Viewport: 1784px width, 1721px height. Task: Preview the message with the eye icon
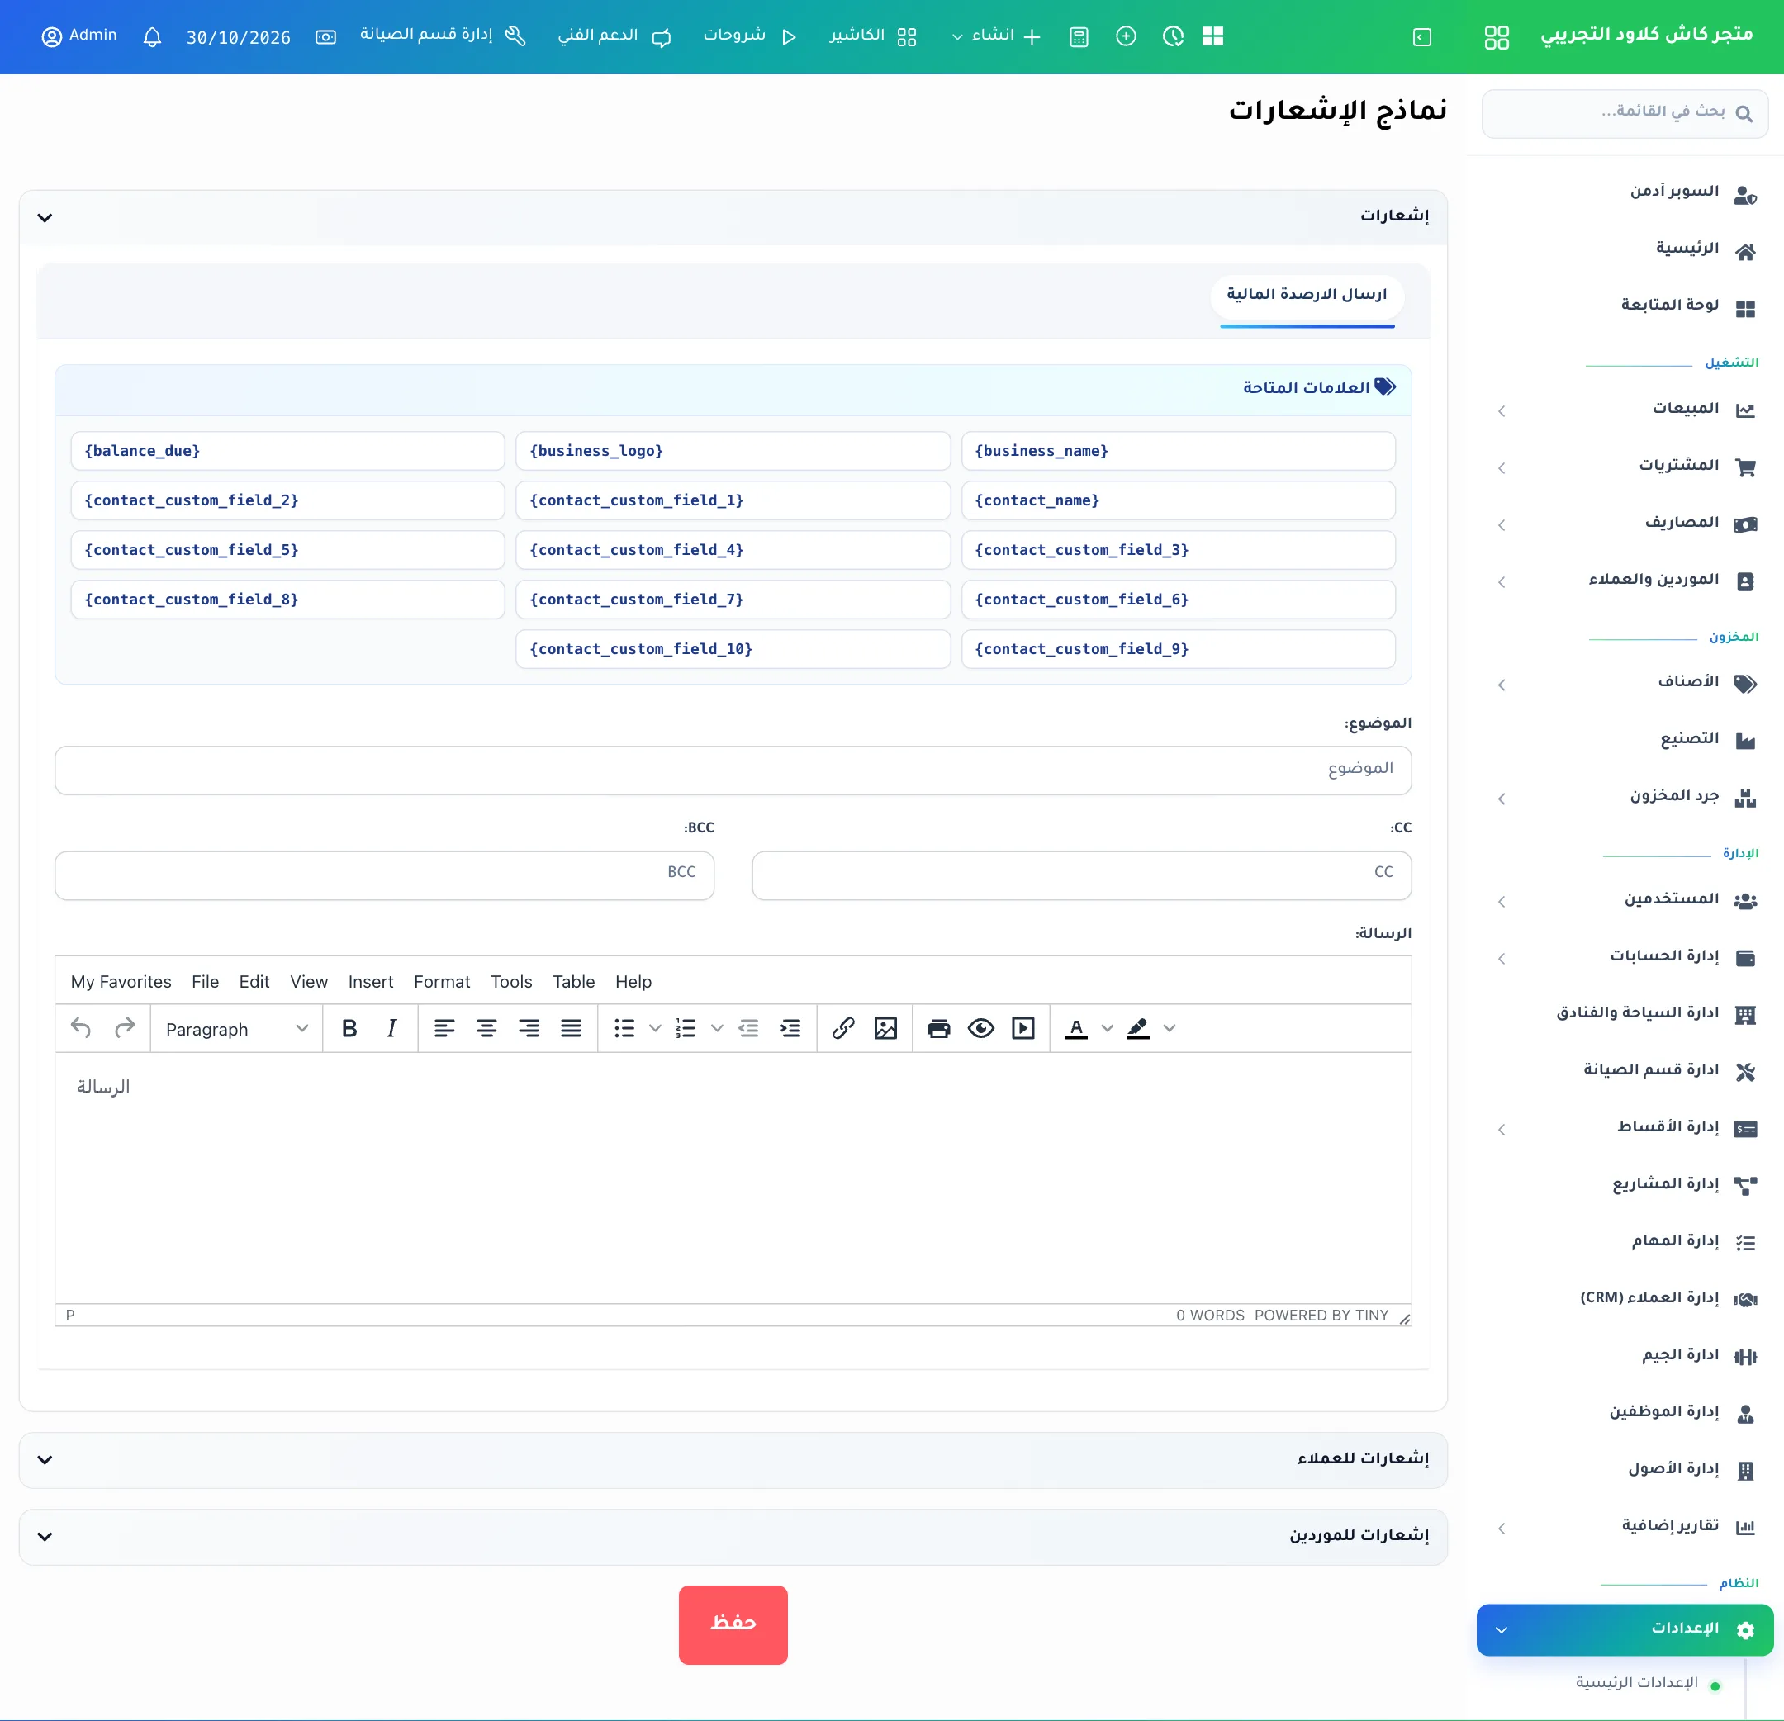click(981, 1028)
